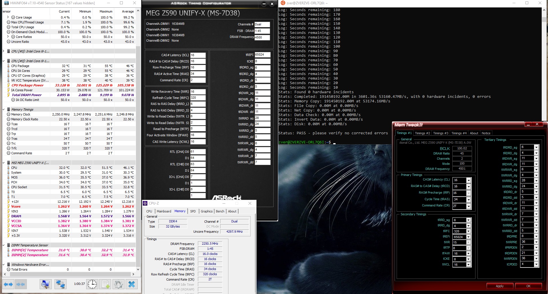Viewport: 548px width, 294px height.
Task: Click the HWiNFO sensor list horizontal scrollbar
Action: tap(69, 274)
